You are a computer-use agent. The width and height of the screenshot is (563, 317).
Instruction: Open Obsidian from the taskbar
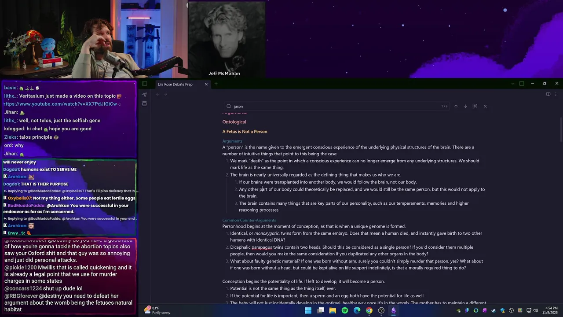(394, 310)
